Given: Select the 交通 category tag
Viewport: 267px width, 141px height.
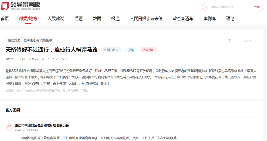Looking at the screenshot, I should pyautogui.click(x=131, y=50).
